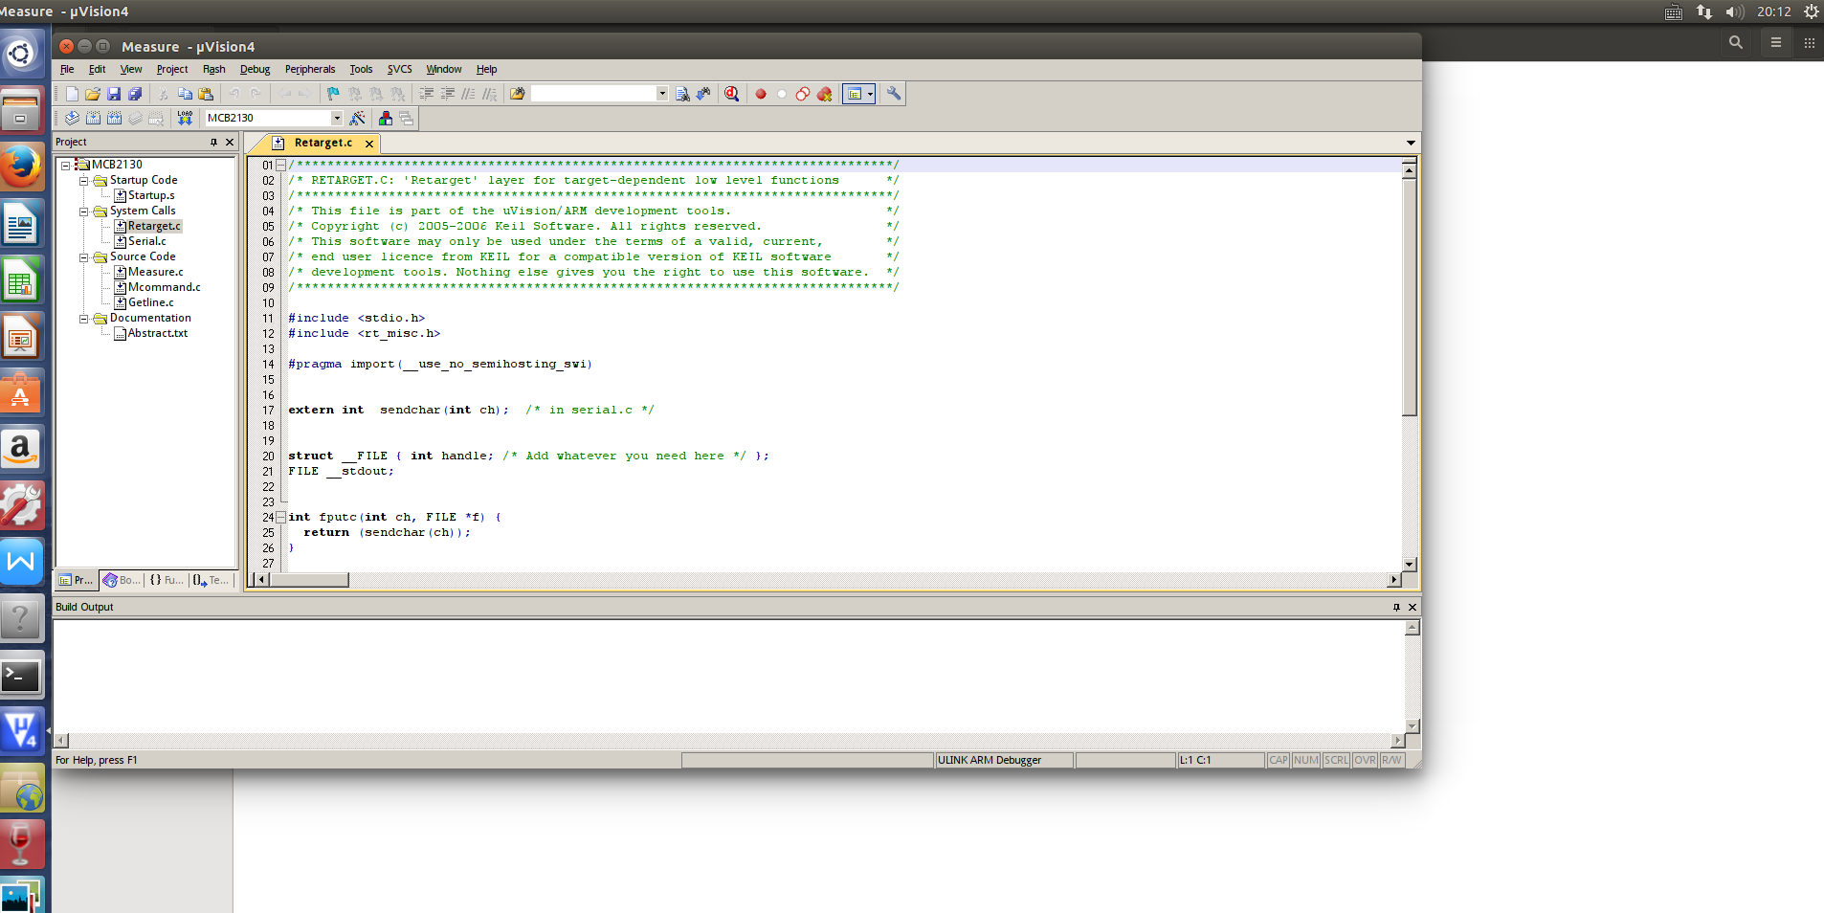Collapse code fold at line 24
The height and width of the screenshot is (913, 1824).
click(x=280, y=517)
